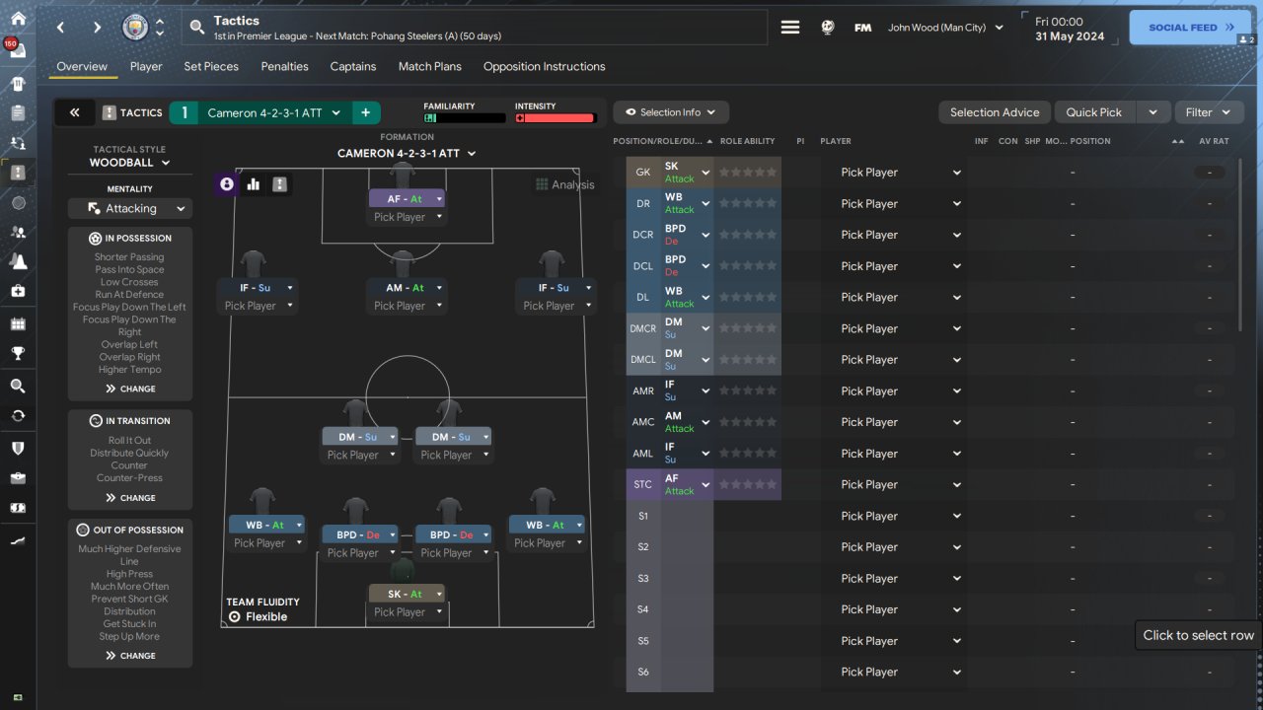Open the Filter dropdown
The image size is (1263, 710).
pos(1209,112)
